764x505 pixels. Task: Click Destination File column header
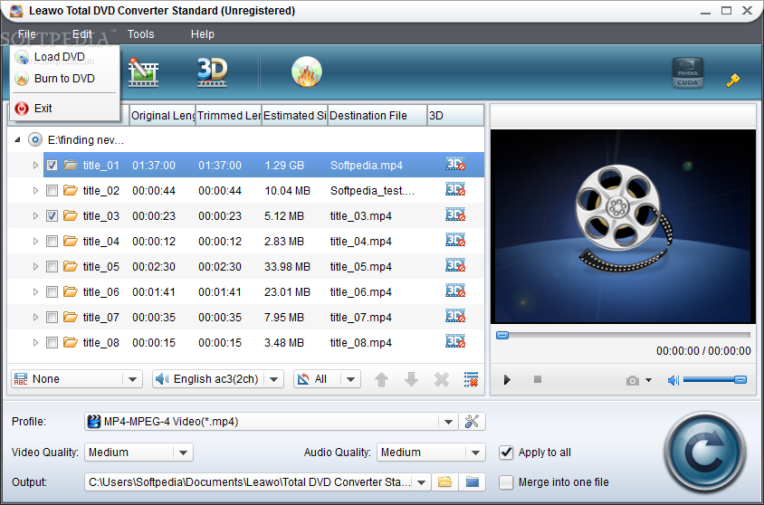[377, 116]
